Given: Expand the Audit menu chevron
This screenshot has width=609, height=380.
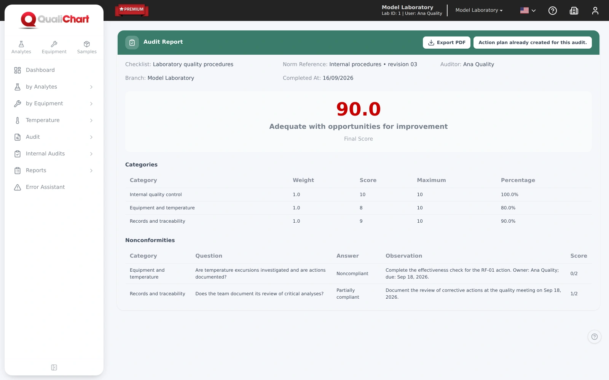Looking at the screenshot, I should pyautogui.click(x=91, y=137).
